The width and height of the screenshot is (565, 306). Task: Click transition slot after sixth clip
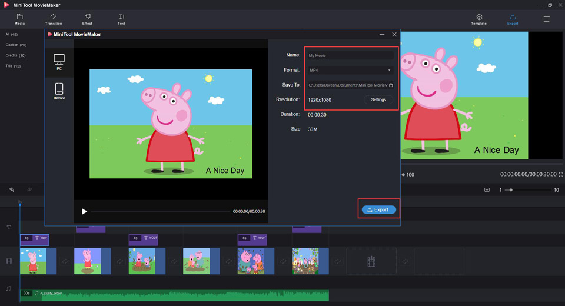pyautogui.click(x=337, y=261)
